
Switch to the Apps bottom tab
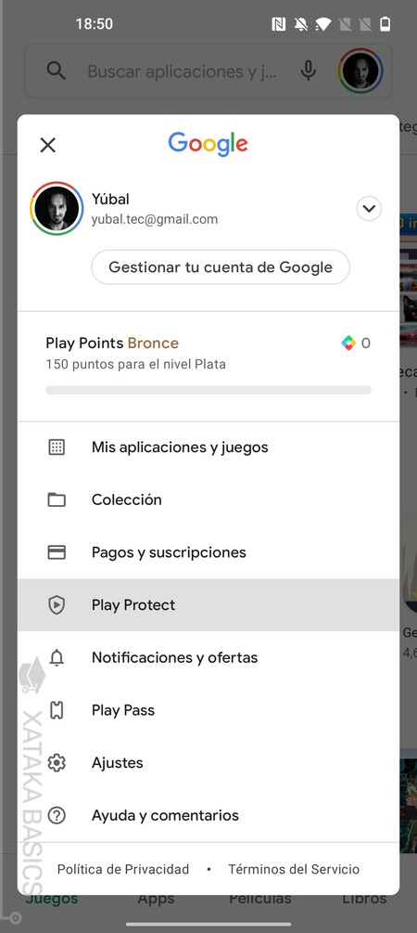click(157, 899)
